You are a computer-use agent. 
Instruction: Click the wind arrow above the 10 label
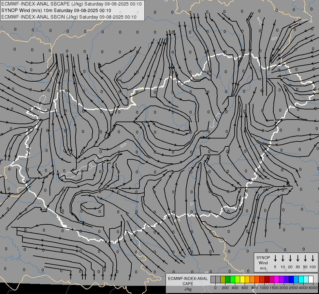pos(283,258)
